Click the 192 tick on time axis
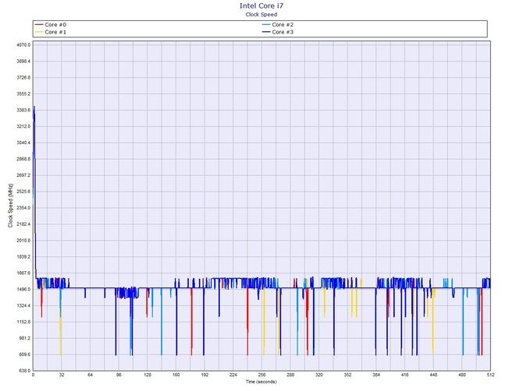 [x=205, y=375]
